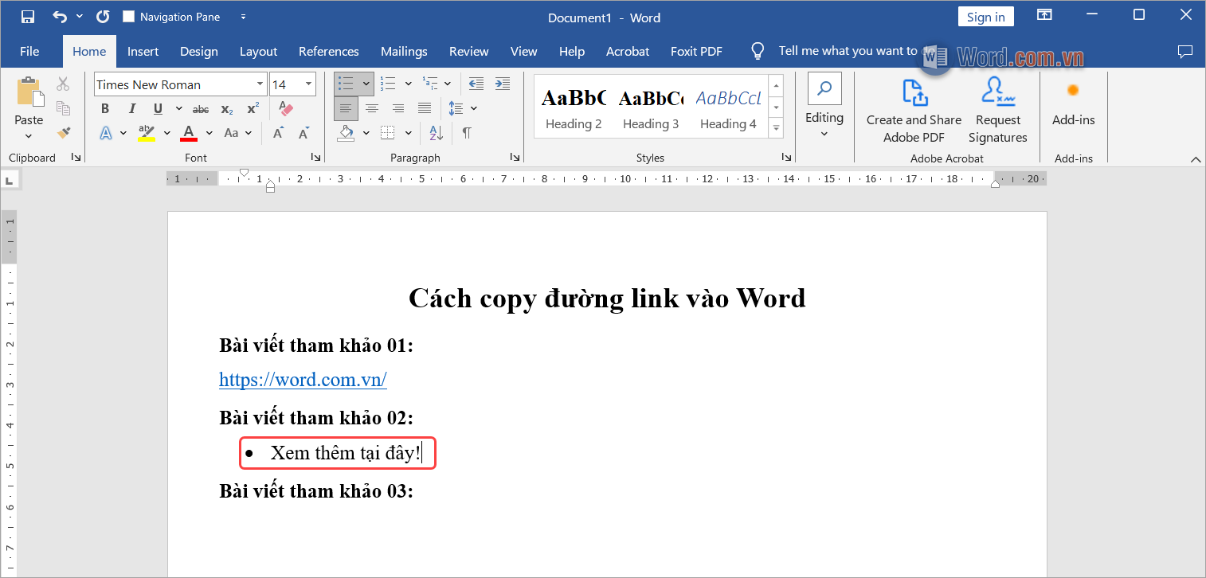
Task: Open Paragraph dialog launcher
Action: (x=515, y=158)
